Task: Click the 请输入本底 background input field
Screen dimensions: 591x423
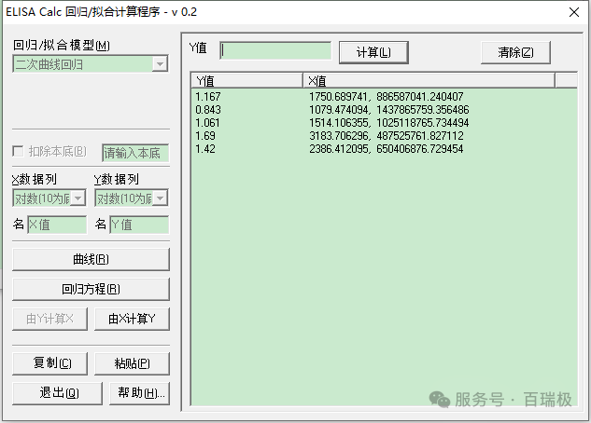Action: coord(135,153)
